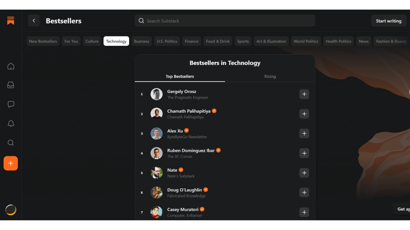This screenshot has width=410, height=230.
Task: Open Computer, Enhance! publication link
Action: pos(184,215)
